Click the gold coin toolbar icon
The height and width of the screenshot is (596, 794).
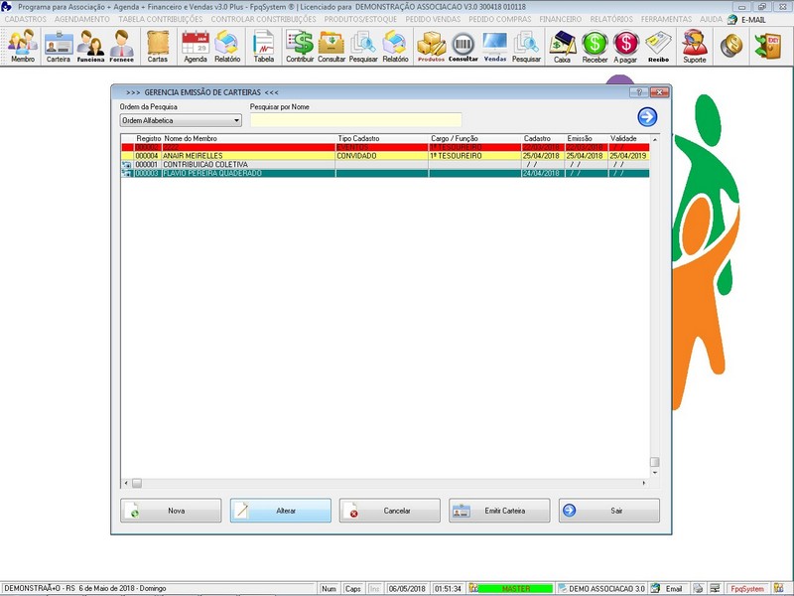coord(731,46)
